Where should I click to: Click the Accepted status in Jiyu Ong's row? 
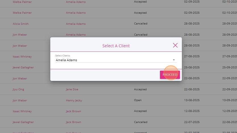pyautogui.click(x=140, y=89)
